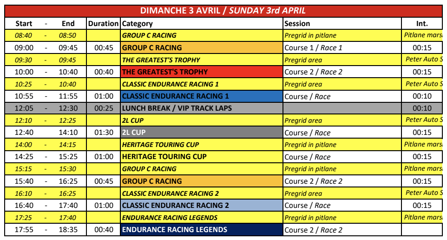Screen dimensions: 447x240
Task: Click the red The Greatest's Trophy cell
Action: pos(201,72)
